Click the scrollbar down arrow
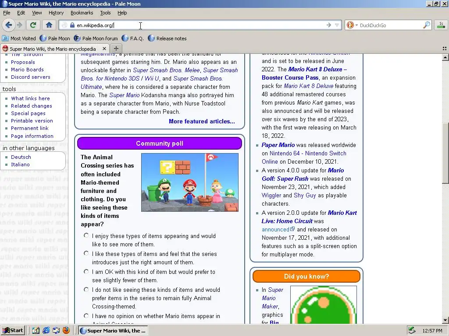This screenshot has height=336, width=449. click(445, 320)
